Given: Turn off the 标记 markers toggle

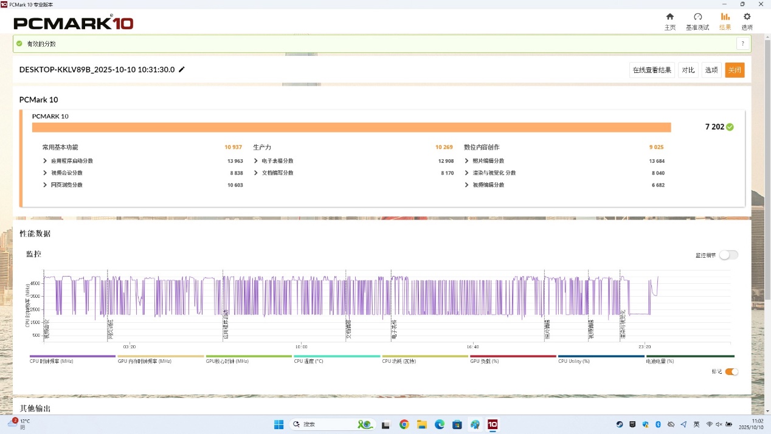Looking at the screenshot, I should tap(731, 371).
